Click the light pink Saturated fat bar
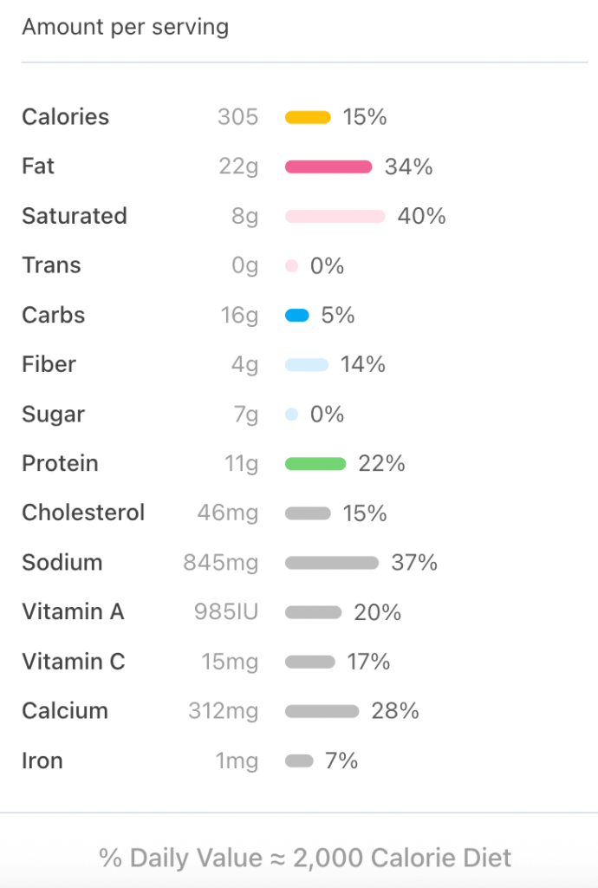Image resolution: width=598 pixels, height=888 pixels. (x=335, y=216)
